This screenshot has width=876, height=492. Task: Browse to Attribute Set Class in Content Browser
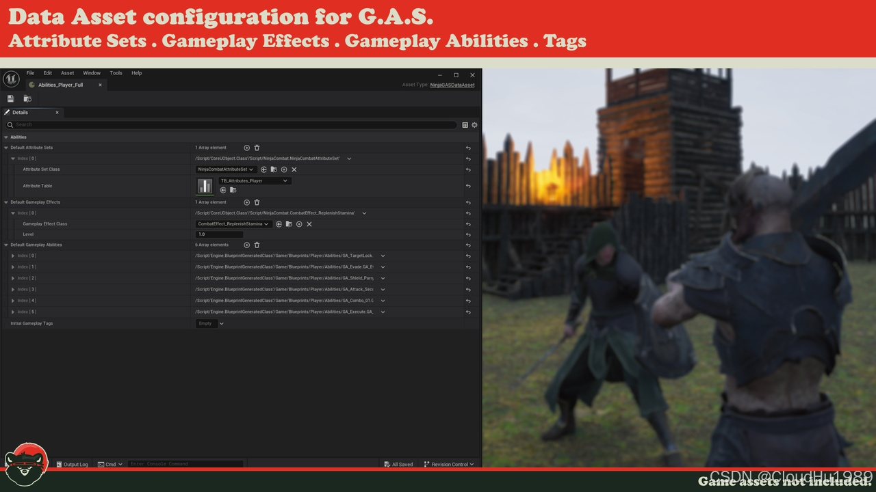[x=274, y=169]
